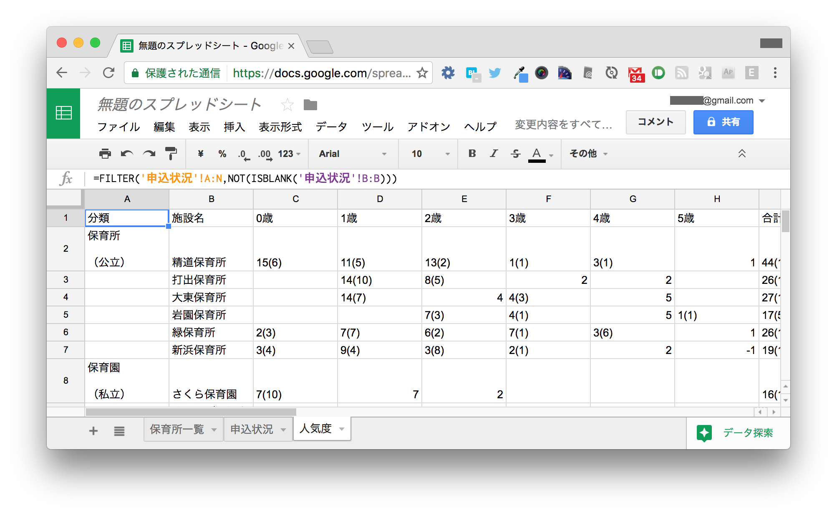This screenshot has width=837, height=516.
Task: Redo the last action
Action: click(149, 154)
